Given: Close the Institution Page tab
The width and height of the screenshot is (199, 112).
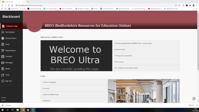Looking at the screenshot, I should (24, 2).
